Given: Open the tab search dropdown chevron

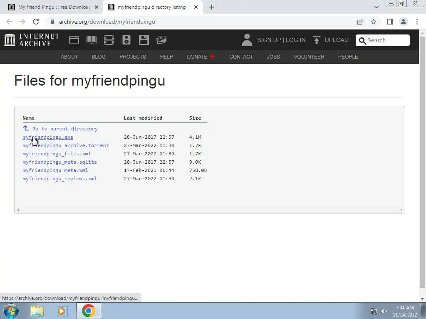Looking at the screenshot, I should pyautogui.click(x=376, y=7).
